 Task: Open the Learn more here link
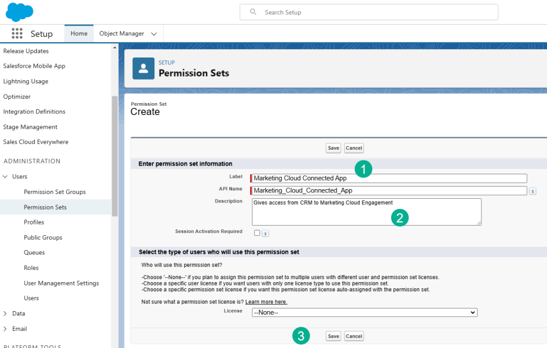coord(266,302)
